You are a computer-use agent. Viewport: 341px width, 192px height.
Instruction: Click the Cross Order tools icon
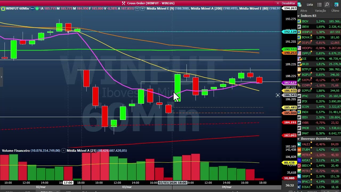[x=124, y=3]
